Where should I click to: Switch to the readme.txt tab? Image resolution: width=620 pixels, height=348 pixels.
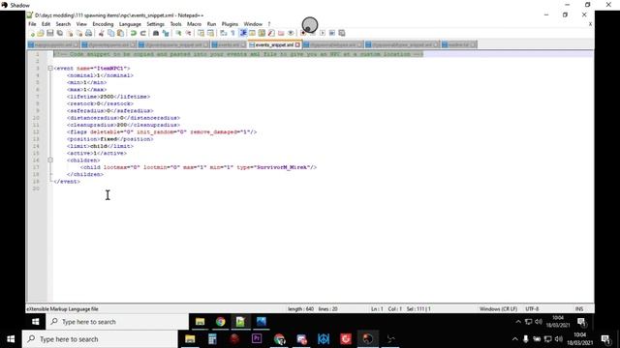(x=458, y=45)
